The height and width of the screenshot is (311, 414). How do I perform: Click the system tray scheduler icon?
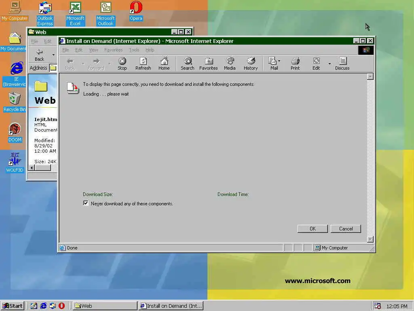click(x=378, y=306)
